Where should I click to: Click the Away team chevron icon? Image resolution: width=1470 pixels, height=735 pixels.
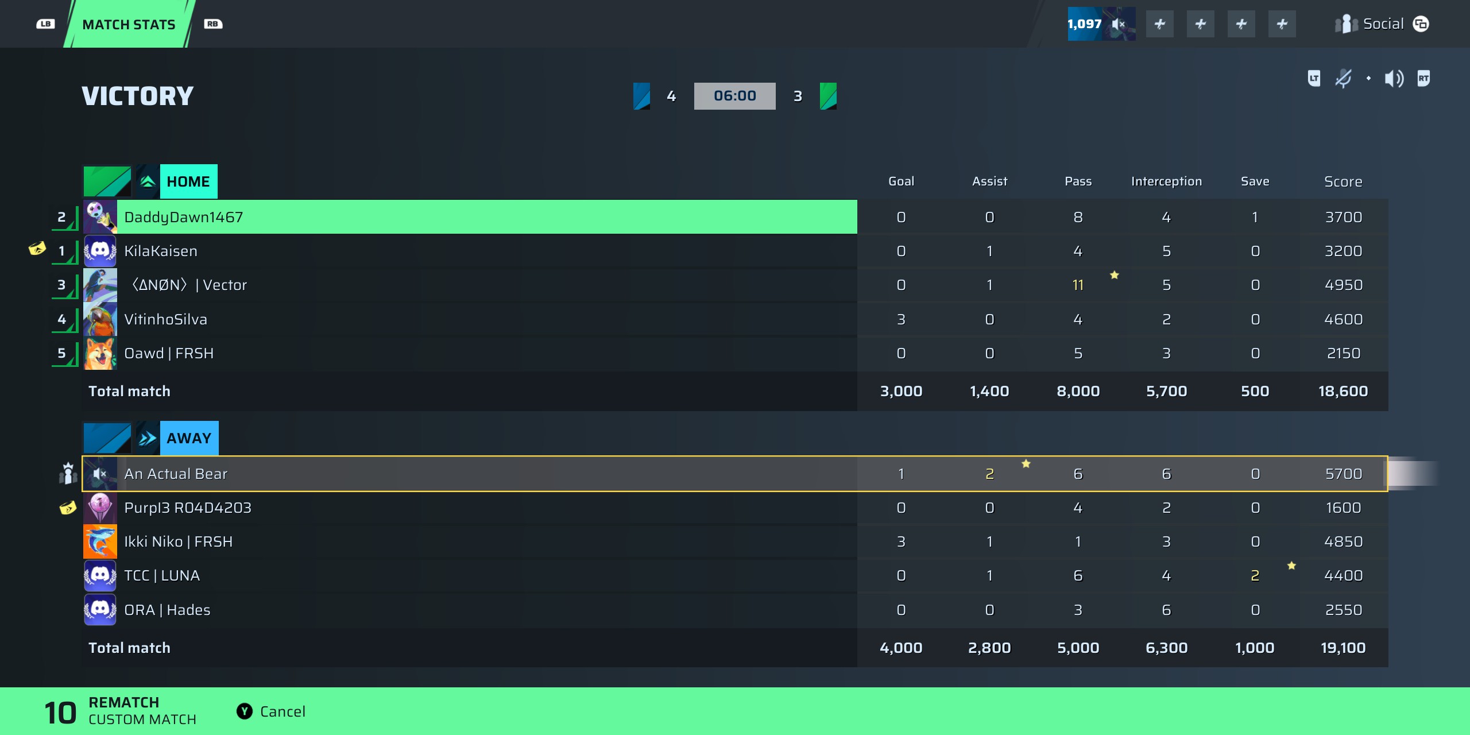148,438
